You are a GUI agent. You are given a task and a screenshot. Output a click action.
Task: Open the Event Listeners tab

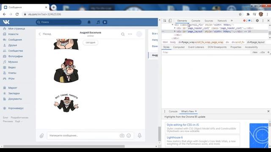196,47
